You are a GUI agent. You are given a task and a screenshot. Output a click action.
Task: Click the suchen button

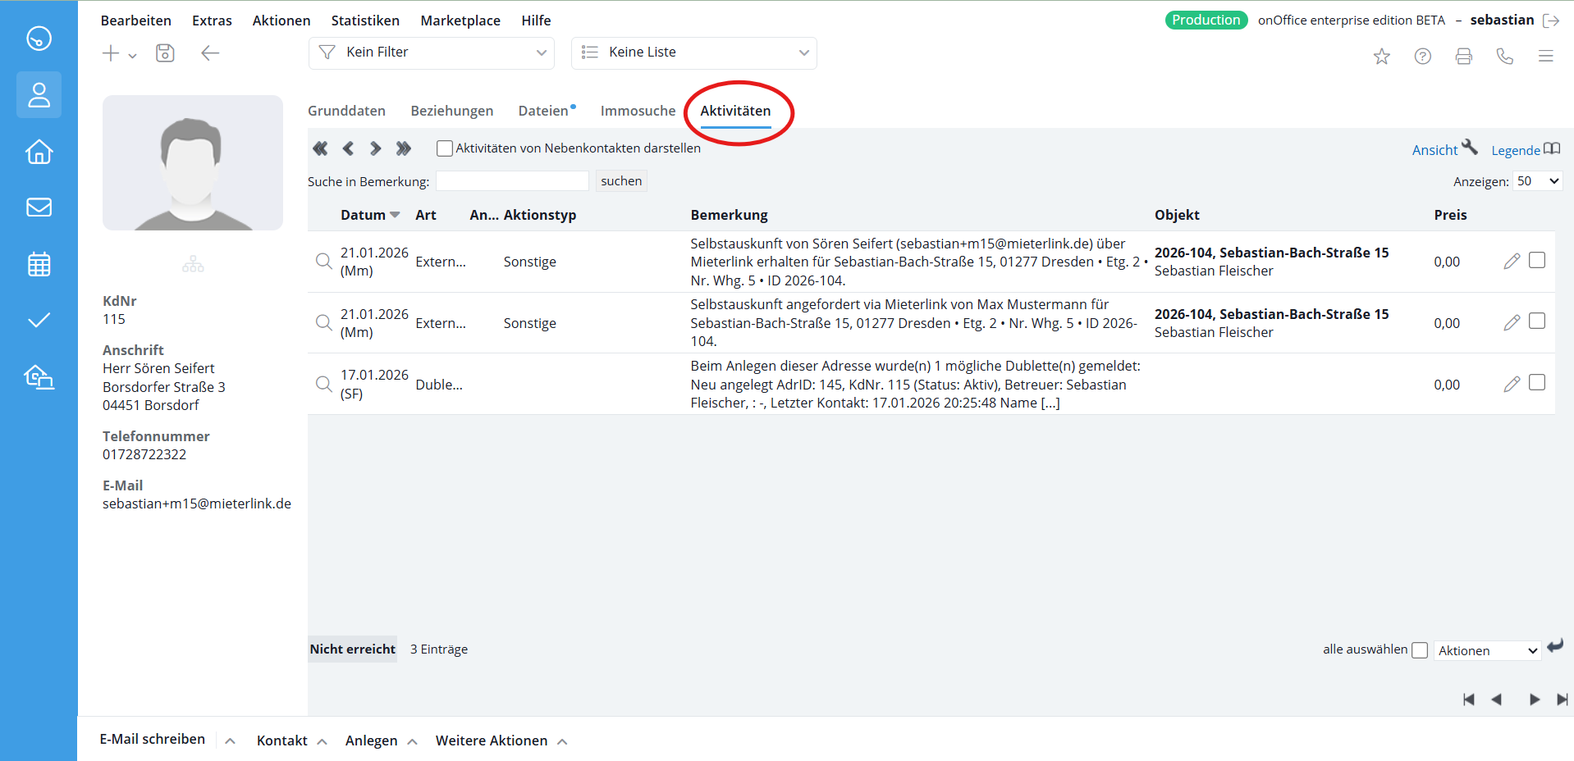[621, 181]
